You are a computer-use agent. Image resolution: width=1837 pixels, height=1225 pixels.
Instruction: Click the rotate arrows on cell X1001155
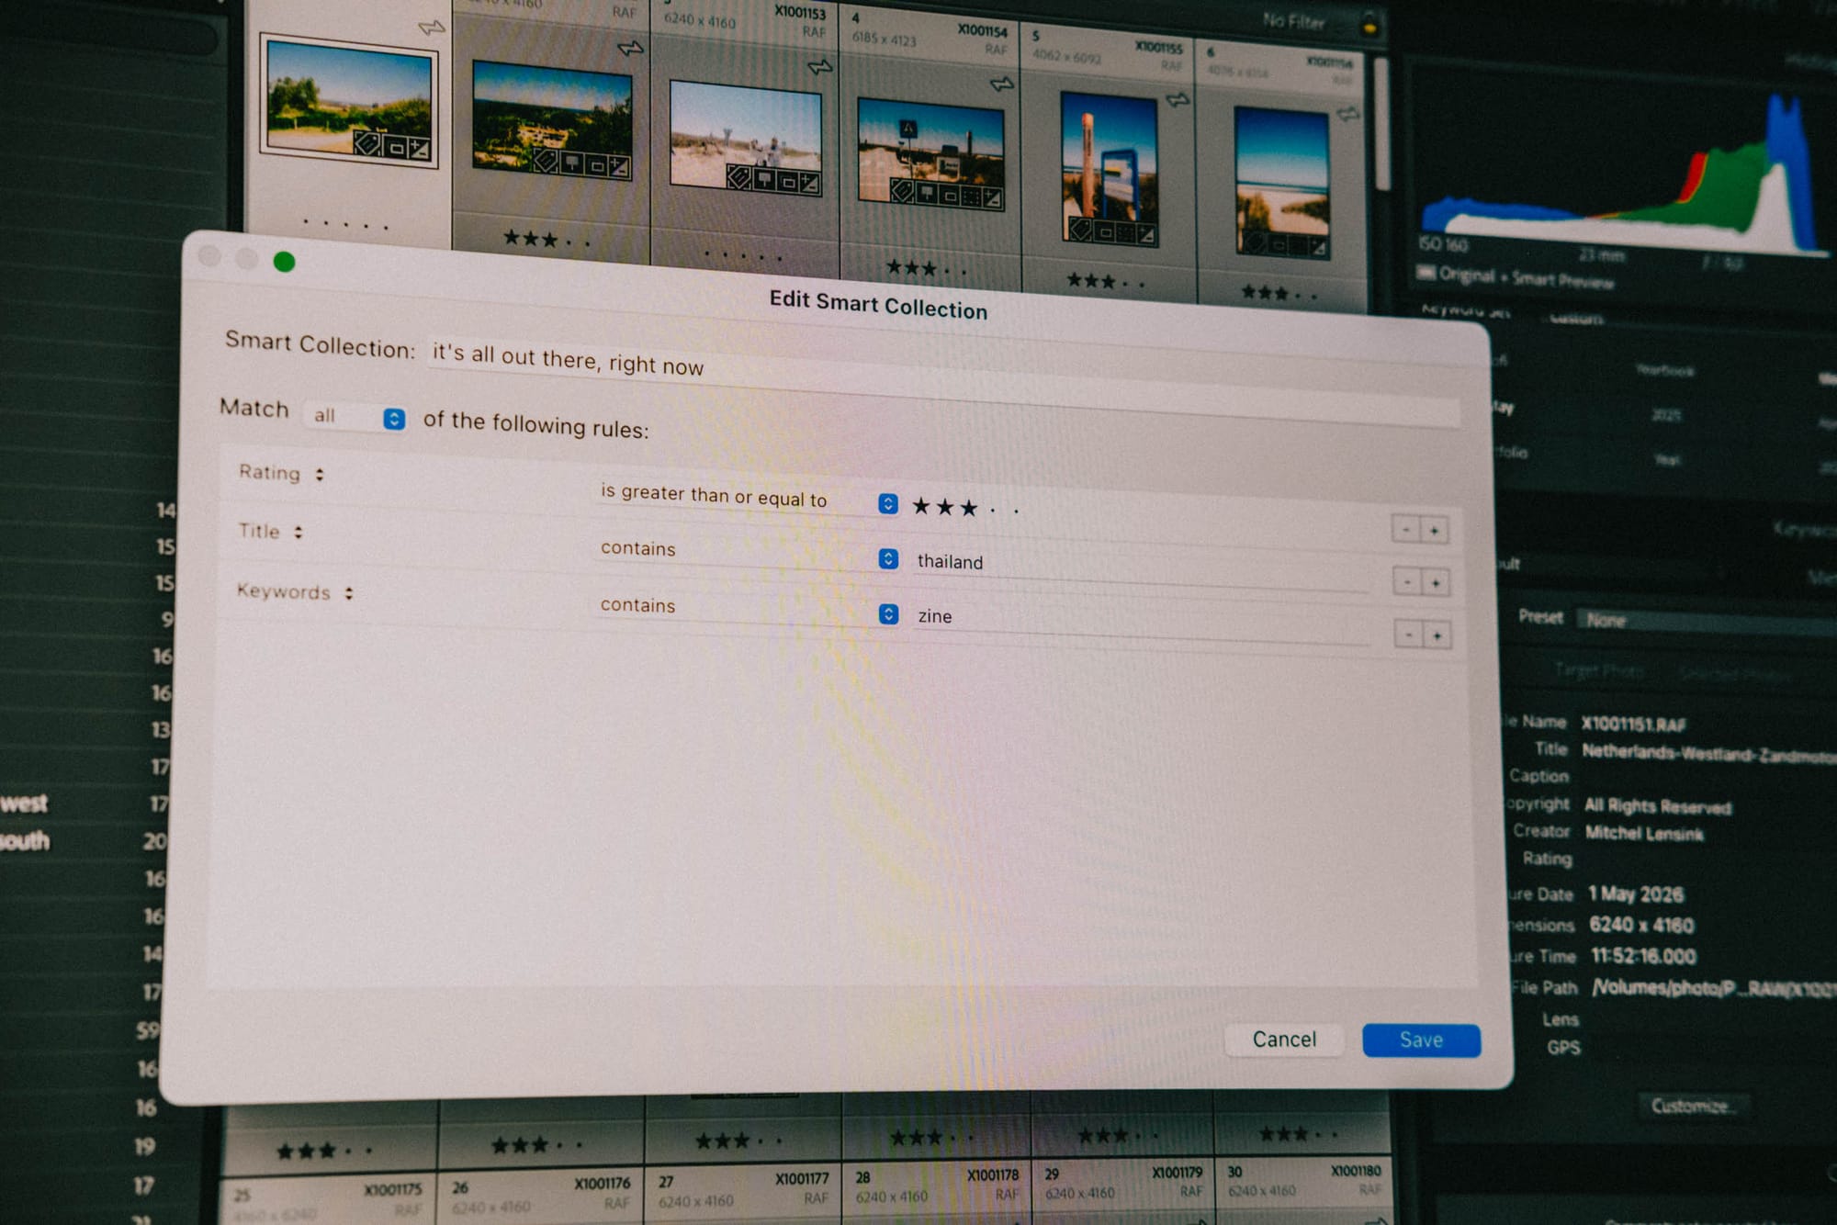(1178, 98)
